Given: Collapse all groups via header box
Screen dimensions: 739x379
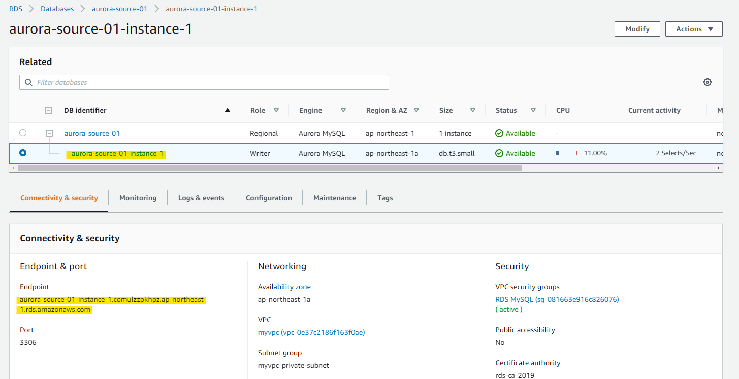Looking at the screenshot, I should [x=49, y=110].
